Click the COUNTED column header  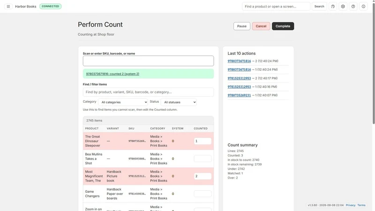point(201,128)
